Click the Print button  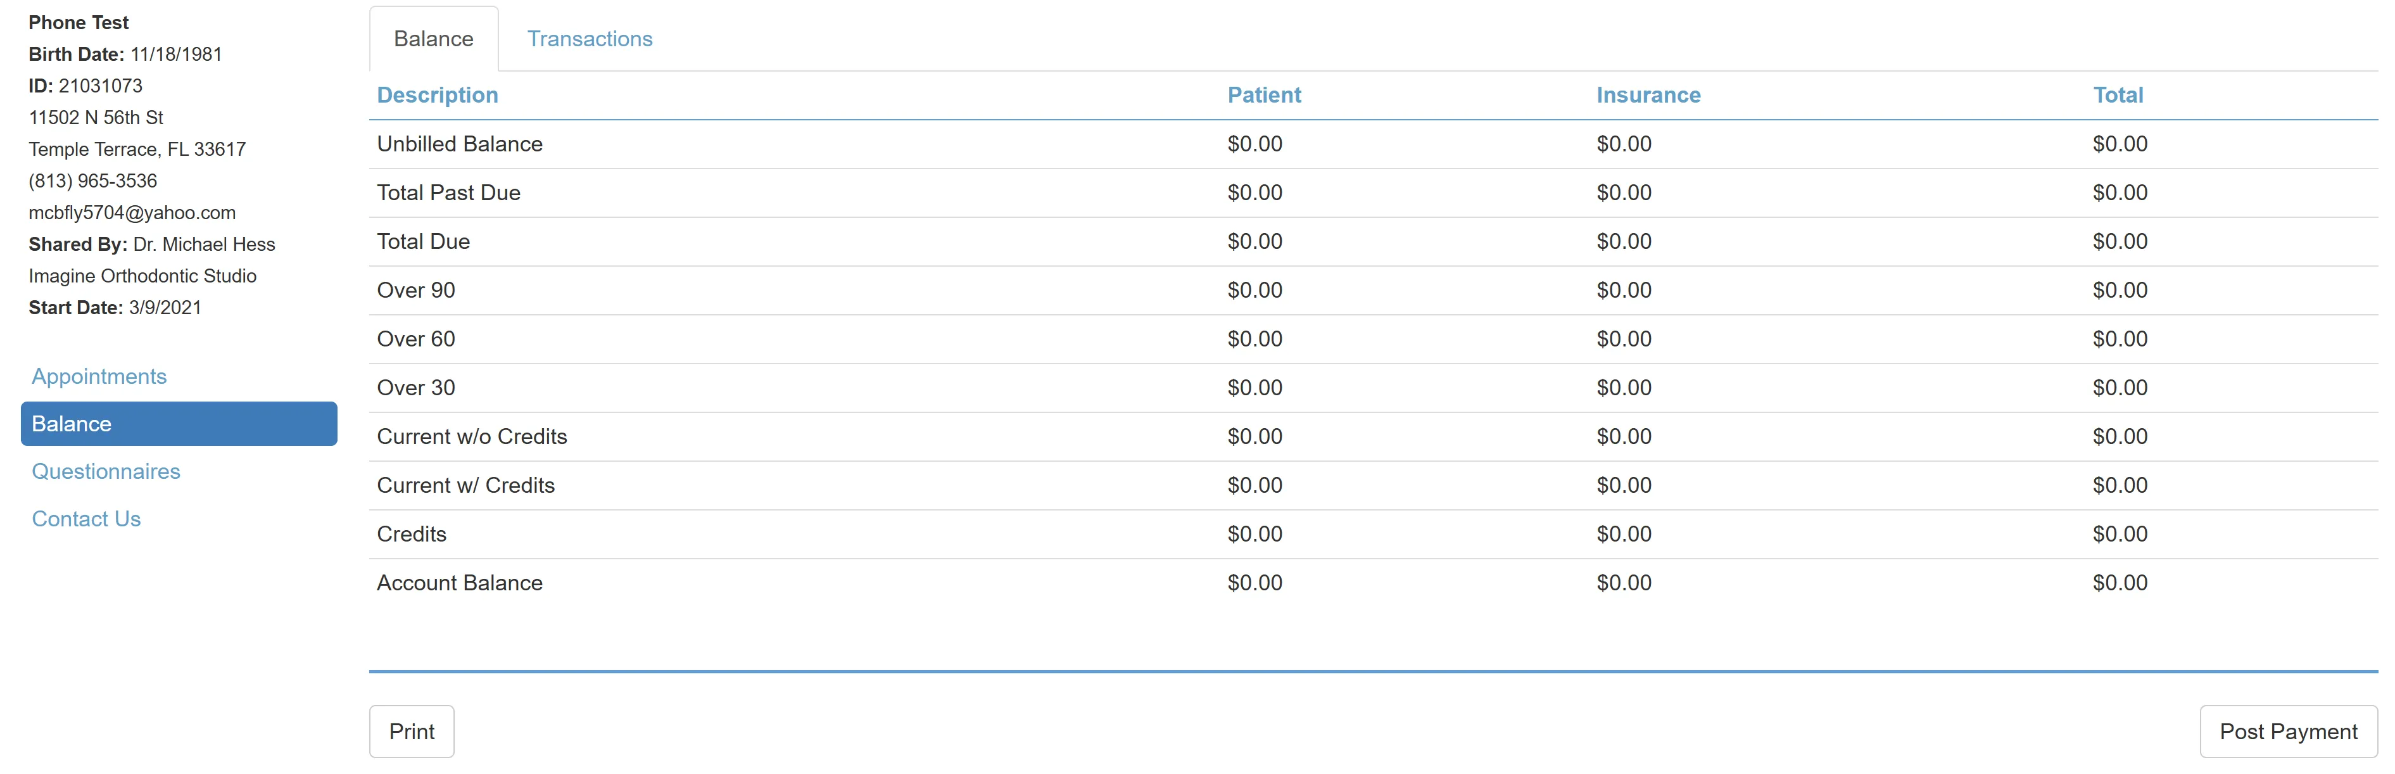pos(411,731)
